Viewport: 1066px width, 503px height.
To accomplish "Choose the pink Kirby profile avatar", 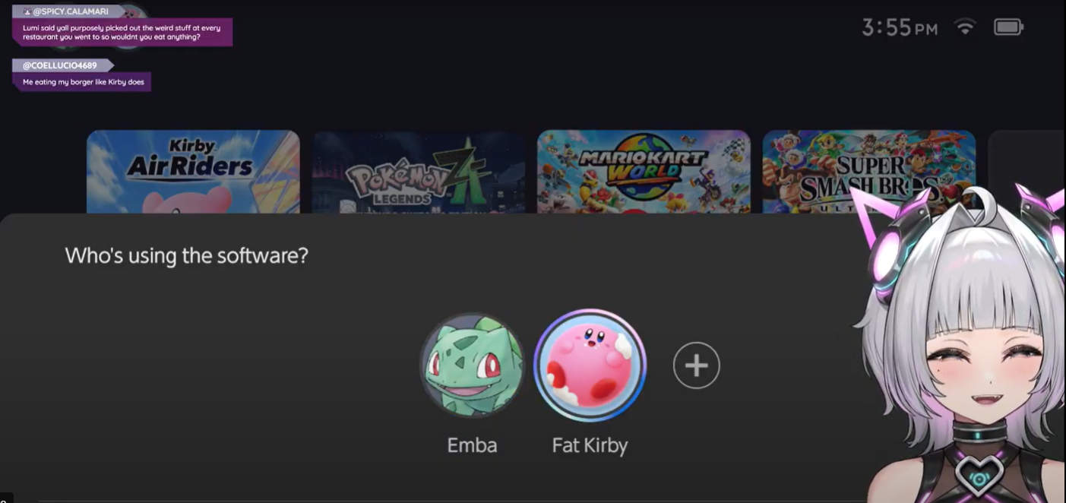I will pos(590,365).
